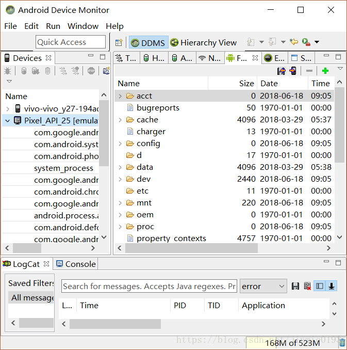Expand the proc folder
347x350 pixels.
coord(120,227)
